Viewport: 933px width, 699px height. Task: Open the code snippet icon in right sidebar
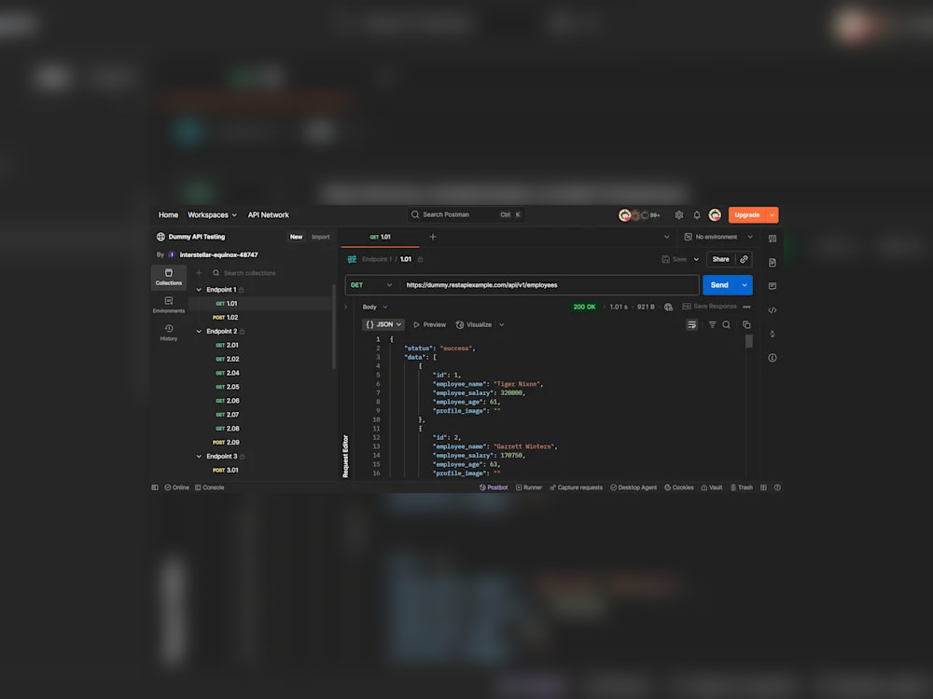point(773,309)
